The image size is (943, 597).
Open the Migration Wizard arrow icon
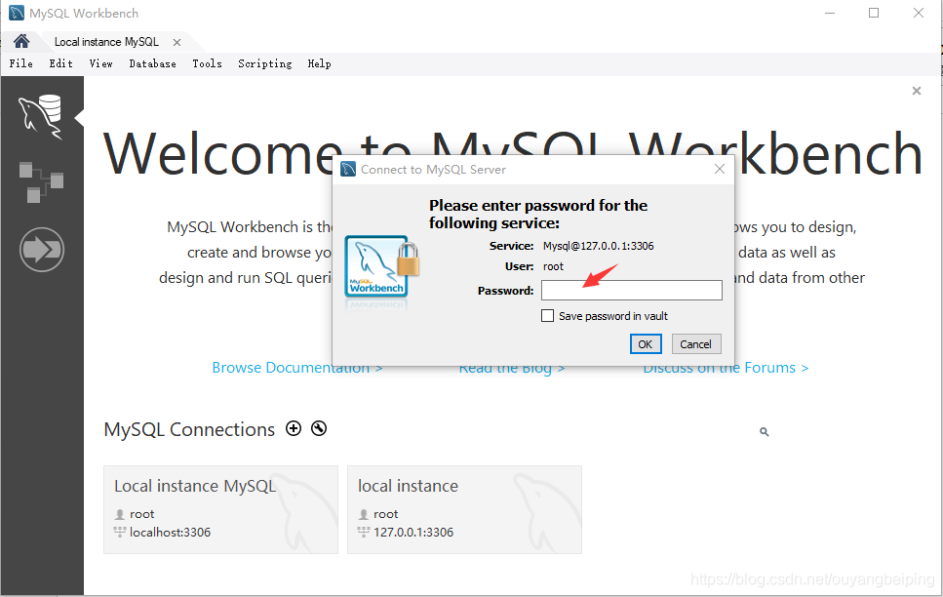(42, 250)
